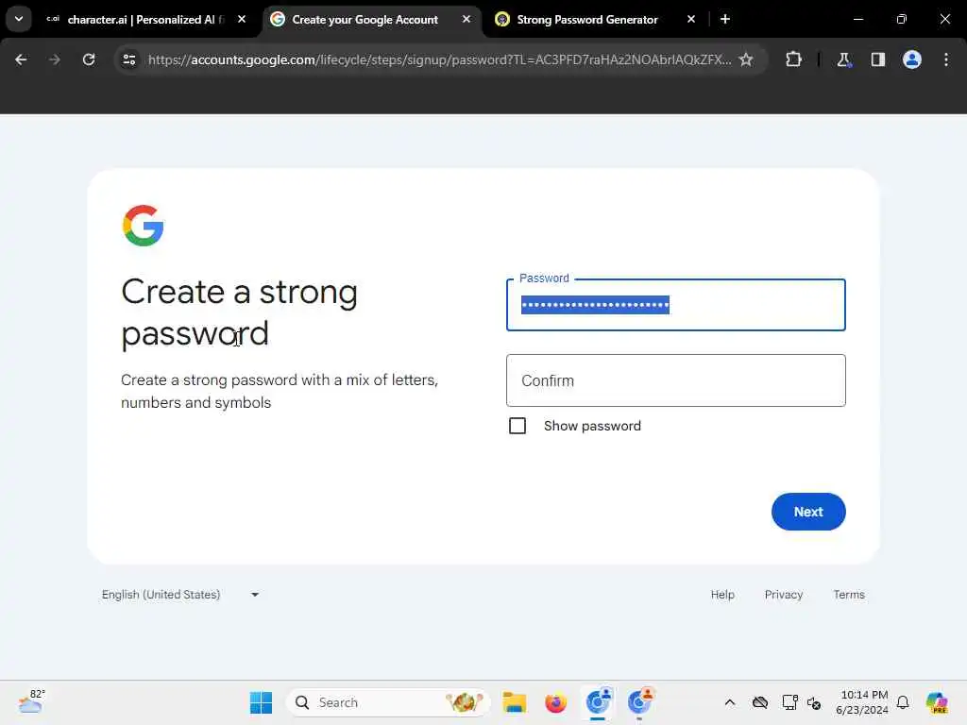
Task: Click the display network tray icon
Action: (x=789, y=702)
